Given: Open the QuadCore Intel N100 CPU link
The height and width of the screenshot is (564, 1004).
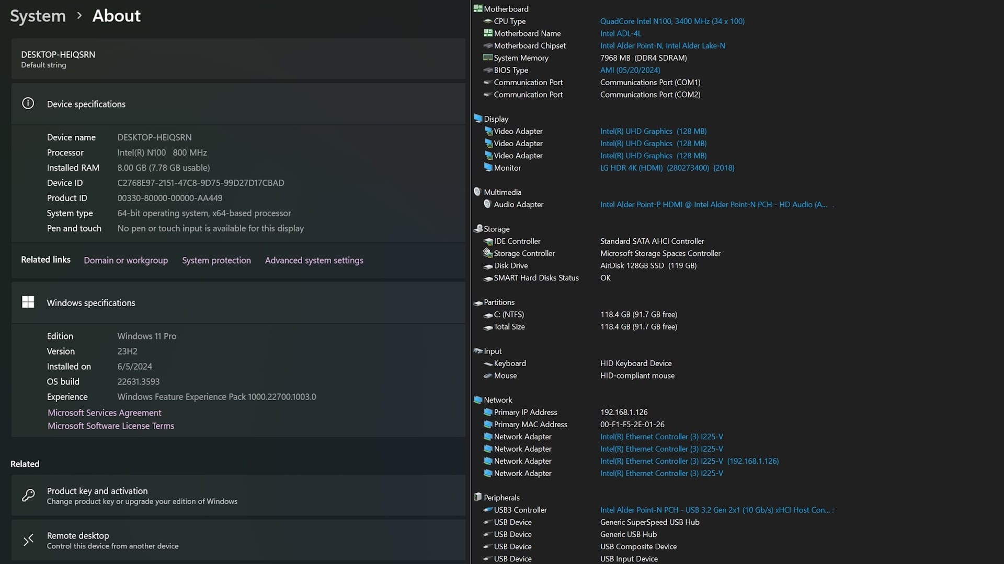Looking at the screenshot, I should click(672, 21).
